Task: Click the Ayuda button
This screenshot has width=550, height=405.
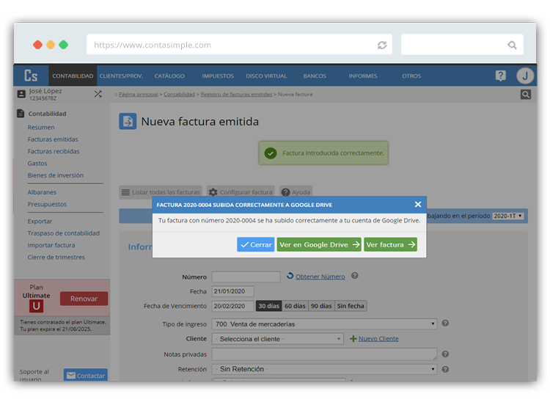Action: 296,192
